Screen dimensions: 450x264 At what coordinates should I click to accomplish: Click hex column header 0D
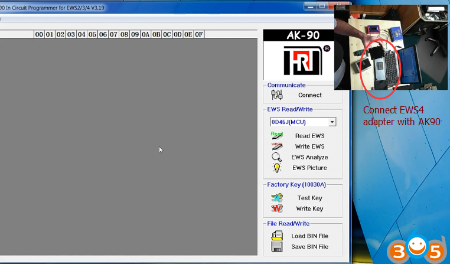click(x=177, y=34)
